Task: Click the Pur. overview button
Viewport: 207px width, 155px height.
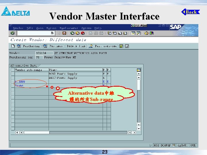Action: pos(103,46)
